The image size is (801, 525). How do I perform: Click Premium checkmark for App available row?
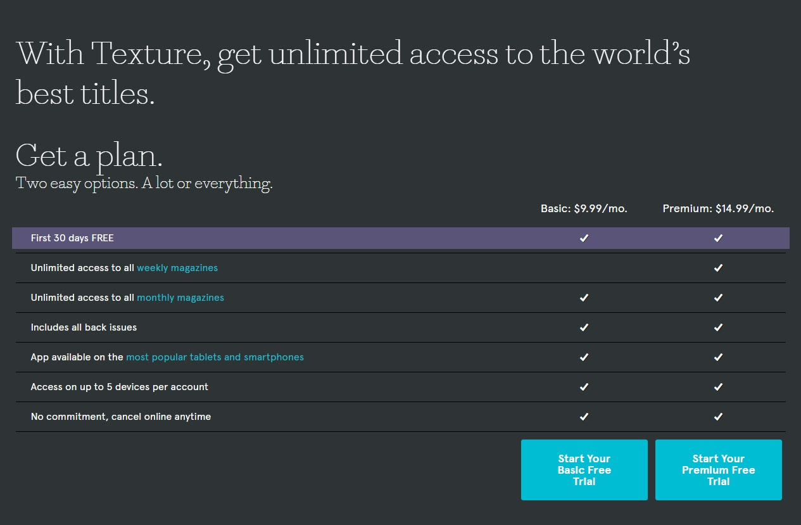click(718, 357)
